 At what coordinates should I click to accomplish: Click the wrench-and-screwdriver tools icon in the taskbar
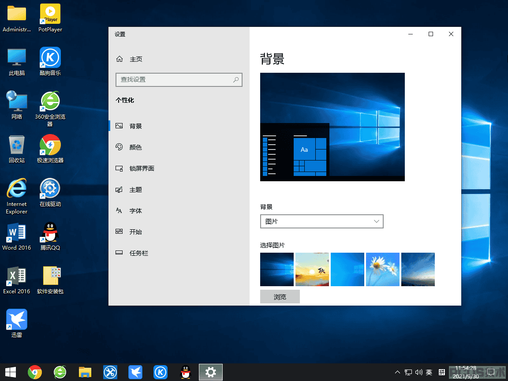(x=110, y=372)
